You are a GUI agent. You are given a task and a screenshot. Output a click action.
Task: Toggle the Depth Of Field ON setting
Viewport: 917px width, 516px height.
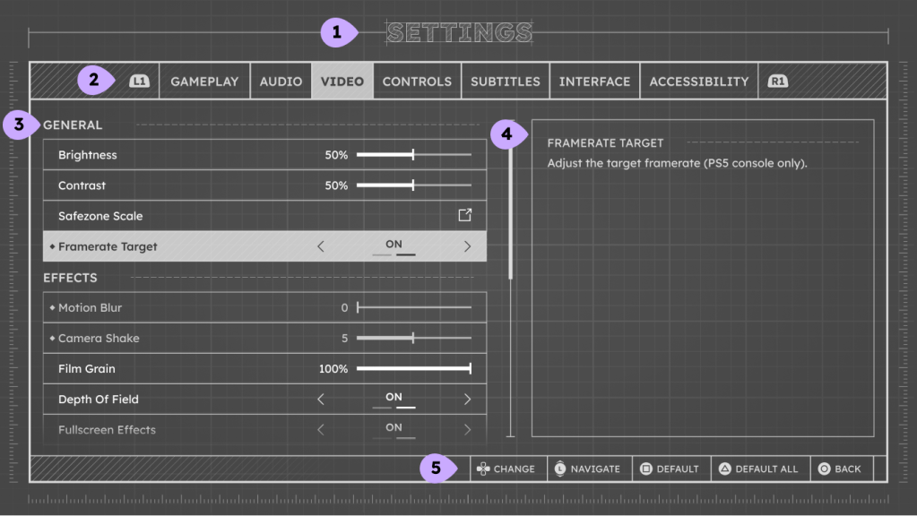(394, 399)
